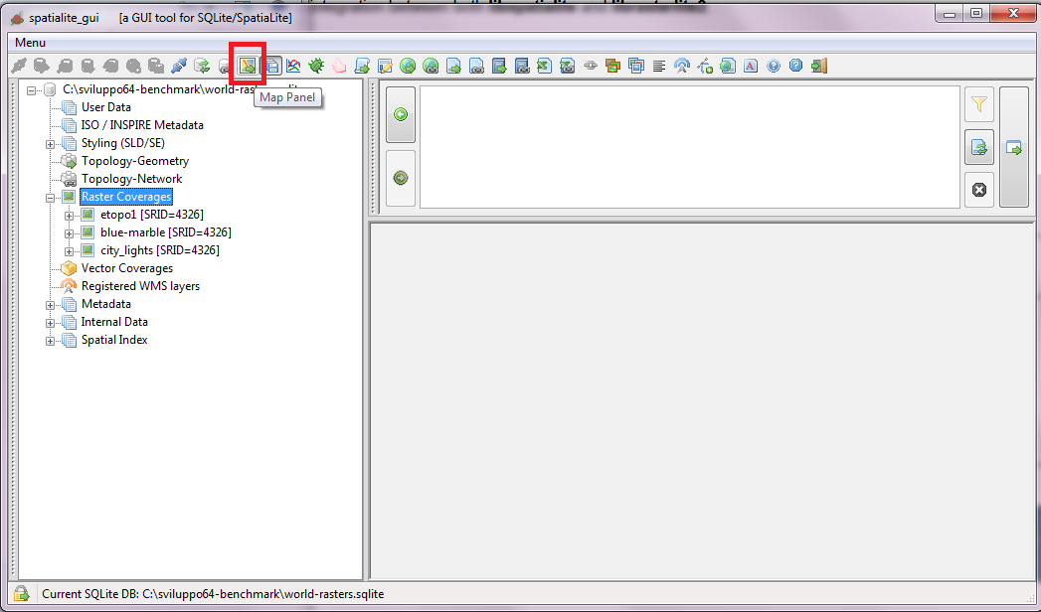Select ISO / INSPIRE Metadata tree item
This screenshot has width=1041, height=612.
click(142, 124)
